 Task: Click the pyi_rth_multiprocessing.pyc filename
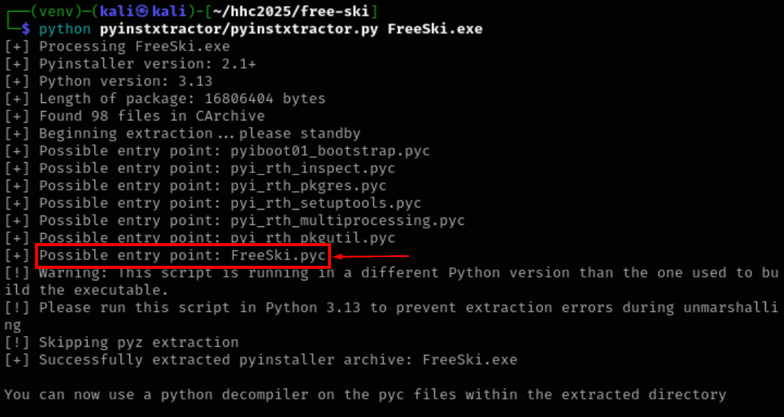[348, 221]
